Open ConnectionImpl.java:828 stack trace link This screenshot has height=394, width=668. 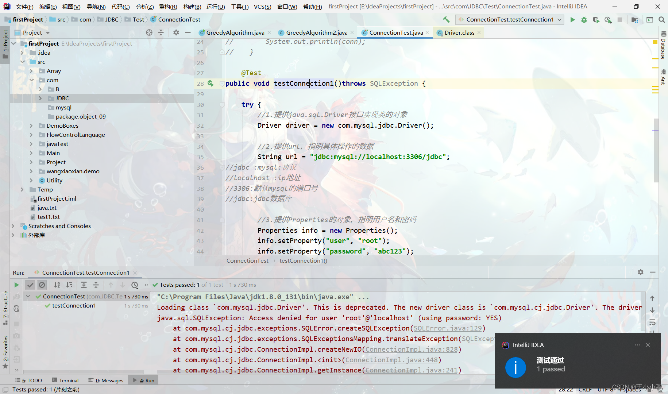coord(412,349)
